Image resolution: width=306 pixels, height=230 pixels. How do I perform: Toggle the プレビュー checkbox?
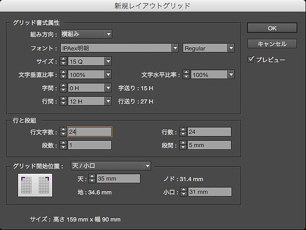point(251,59)
